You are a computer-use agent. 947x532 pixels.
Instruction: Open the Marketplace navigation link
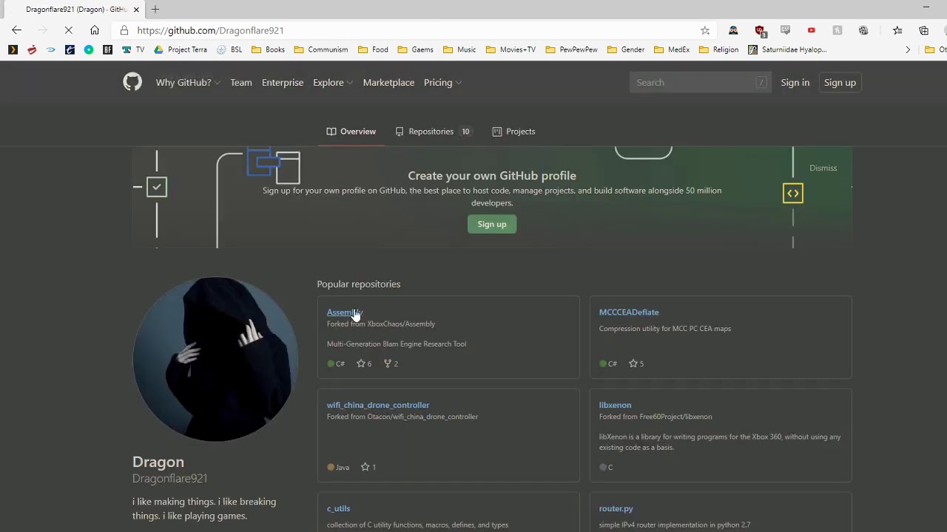[388, 82]
